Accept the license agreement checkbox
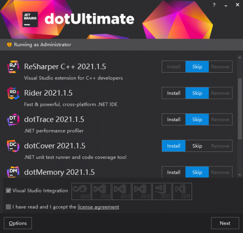243x233 pixels. (x=8, y=207)
